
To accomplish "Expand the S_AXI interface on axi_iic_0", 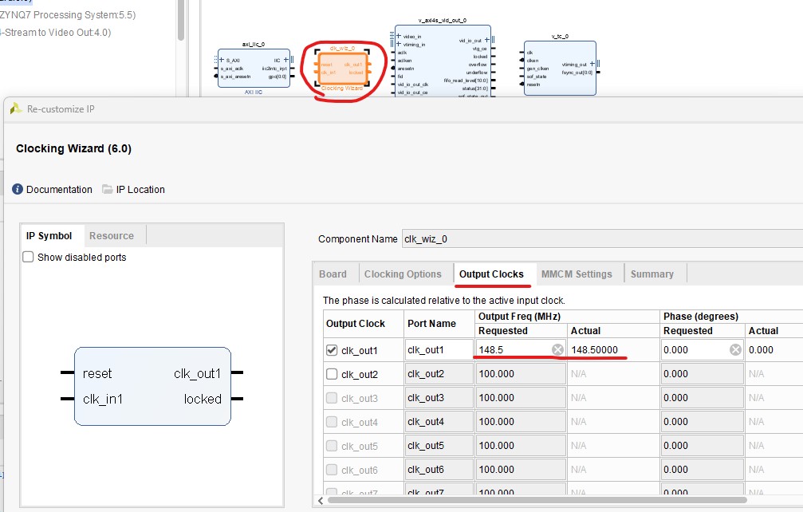I will click(x=222, y=60).
